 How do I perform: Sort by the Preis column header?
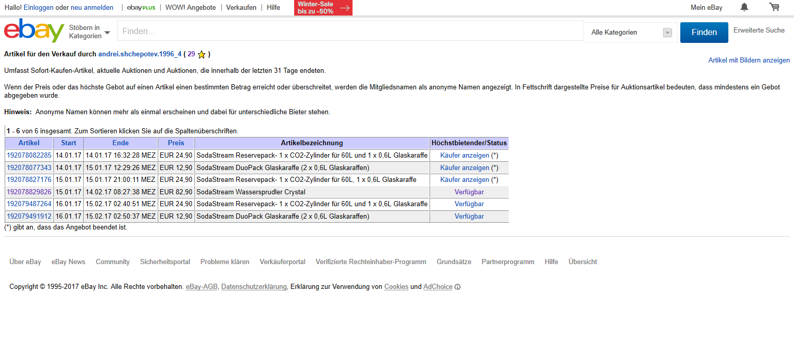[176, 143]
